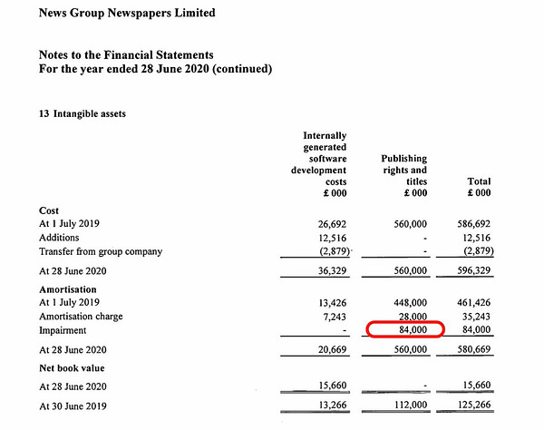Click the 84,000 impairment in Publishing rights column
The height and width of the screenshot is (430, 544).
click(413, 329)
